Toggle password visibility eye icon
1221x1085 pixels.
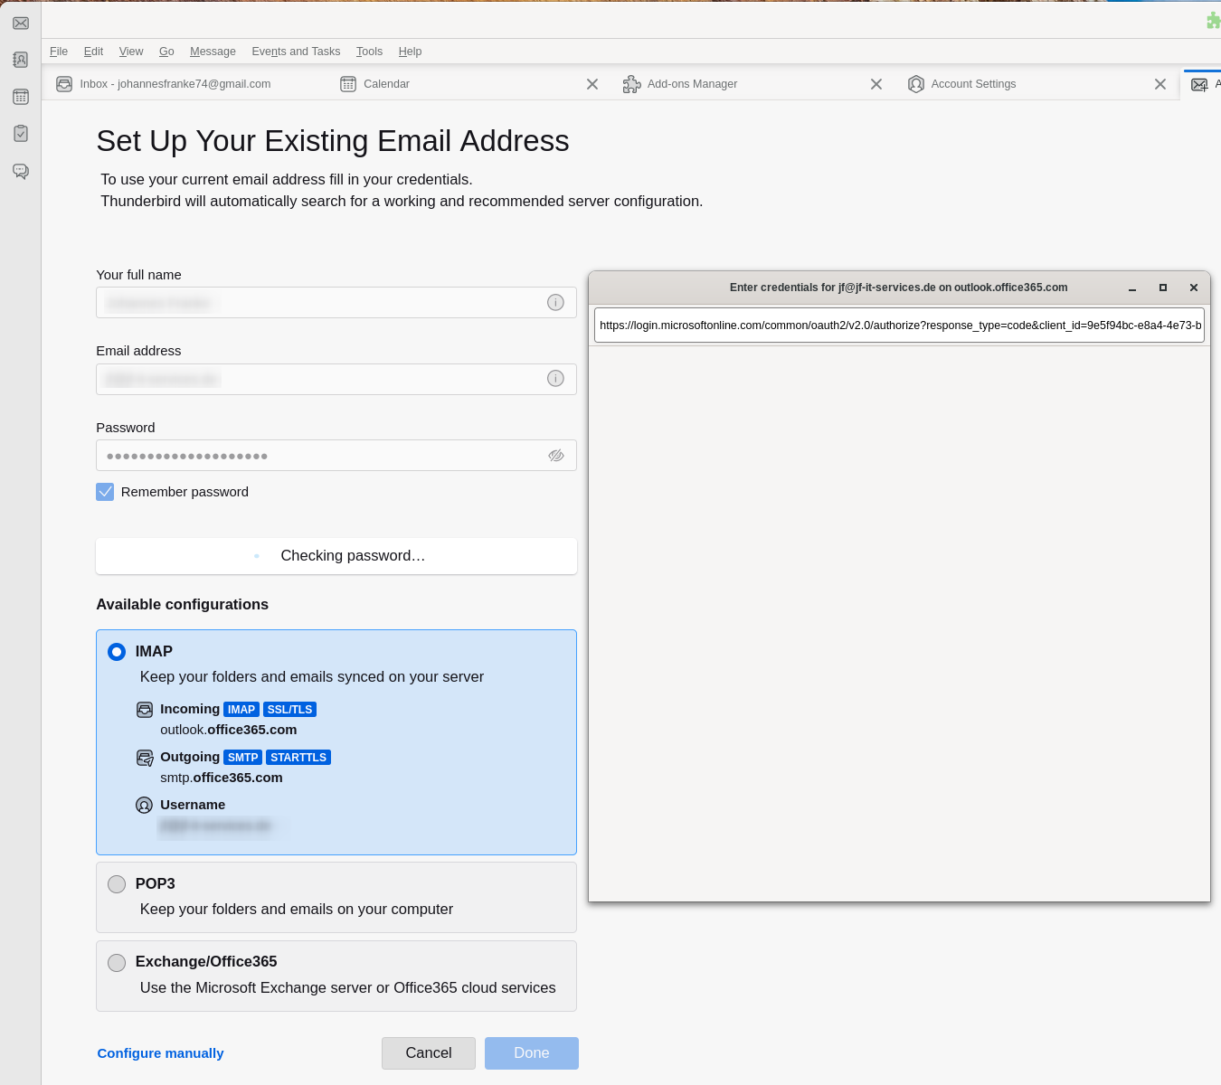(556, 456)
